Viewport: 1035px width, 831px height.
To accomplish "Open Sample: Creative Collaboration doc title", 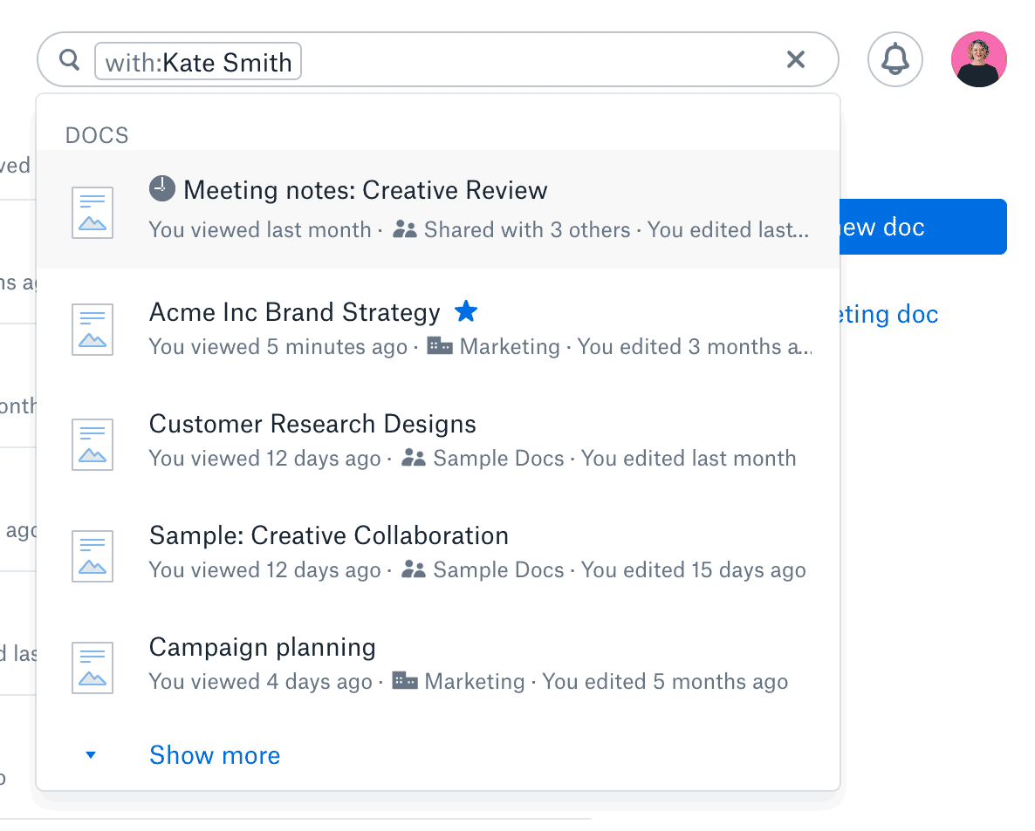I will click(x=328, y=535).
